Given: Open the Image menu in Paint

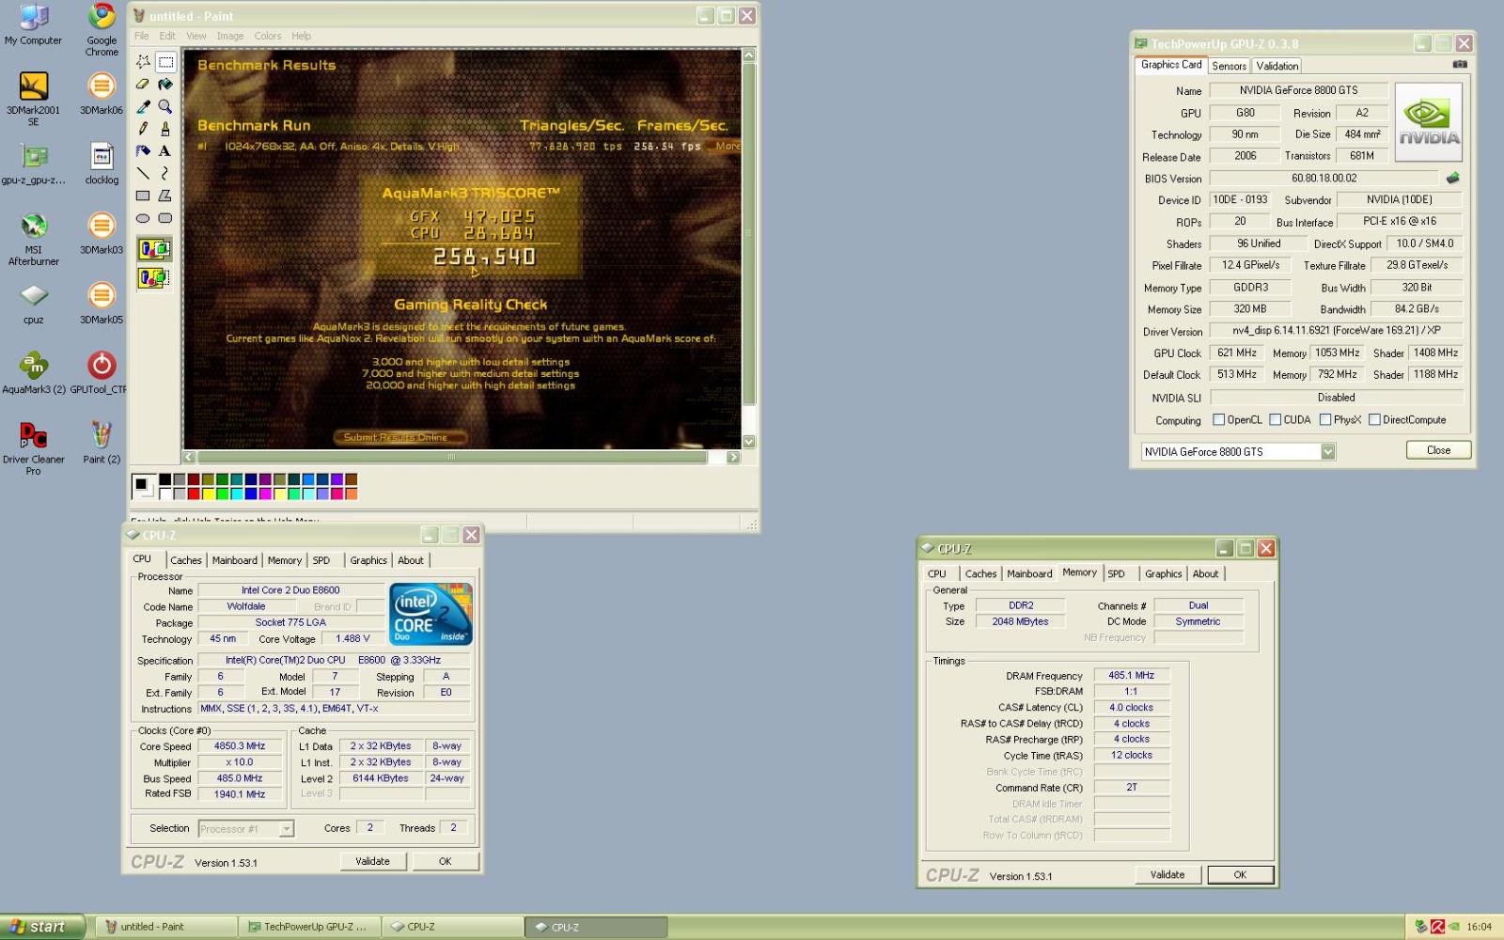Looking at the screenshot, I should tap(230, 36).
